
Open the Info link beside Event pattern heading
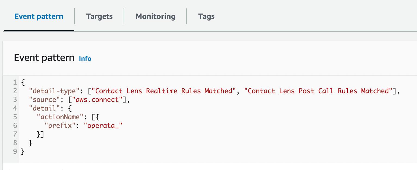tap(85, 59)
